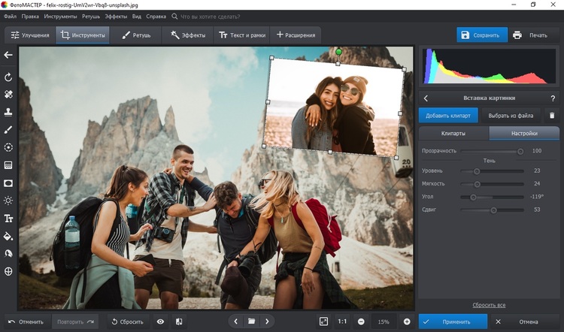Select the rotate tool in left sidebar

click(x=9, y=77)
